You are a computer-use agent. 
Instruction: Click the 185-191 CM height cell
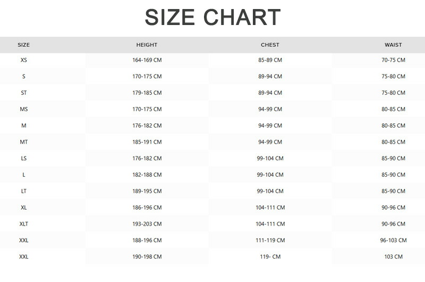(147, 142)
